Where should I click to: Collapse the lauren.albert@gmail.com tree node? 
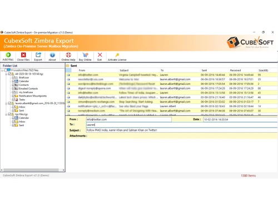point(6,103)
